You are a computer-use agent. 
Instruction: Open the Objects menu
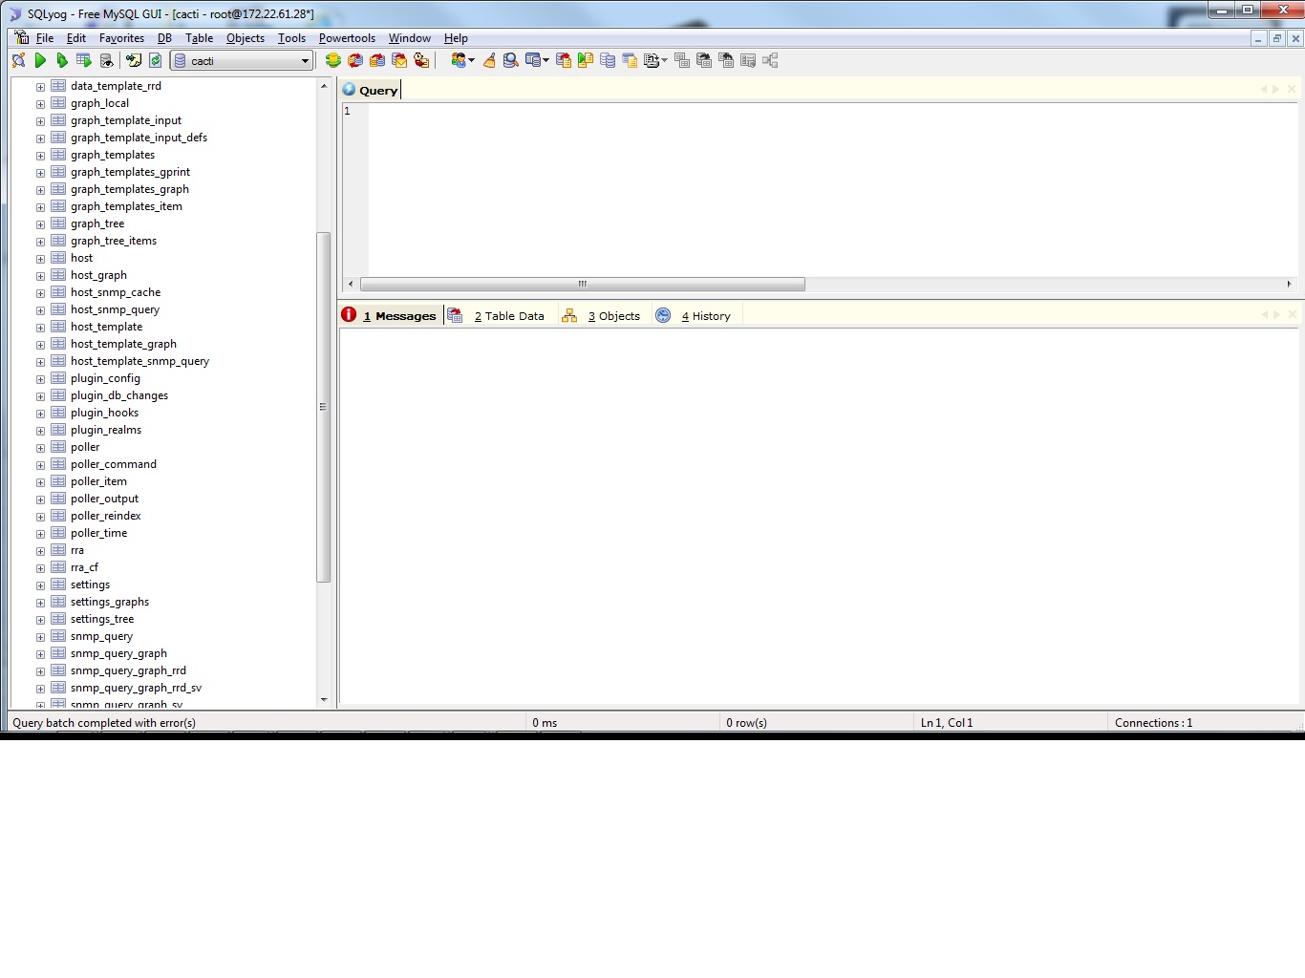pos(246,38)
